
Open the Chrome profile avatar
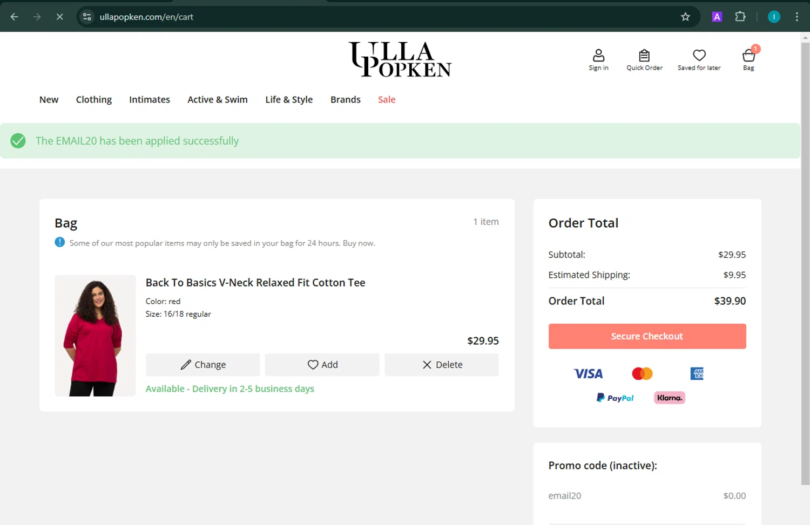click(x=774, y=17)
